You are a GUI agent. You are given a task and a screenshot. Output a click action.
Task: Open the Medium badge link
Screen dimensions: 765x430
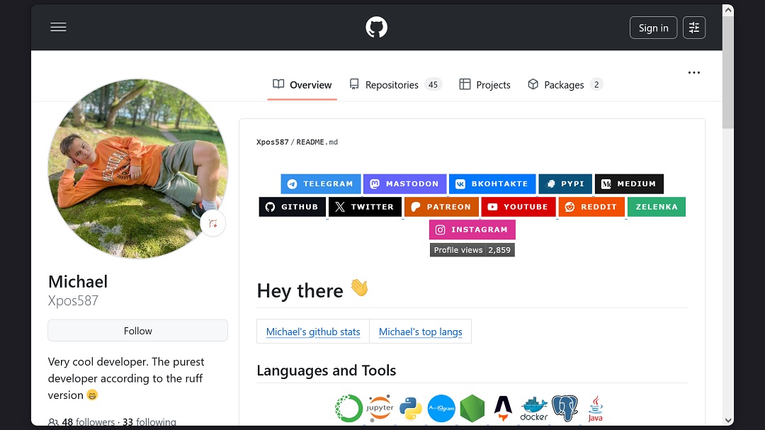630,184
